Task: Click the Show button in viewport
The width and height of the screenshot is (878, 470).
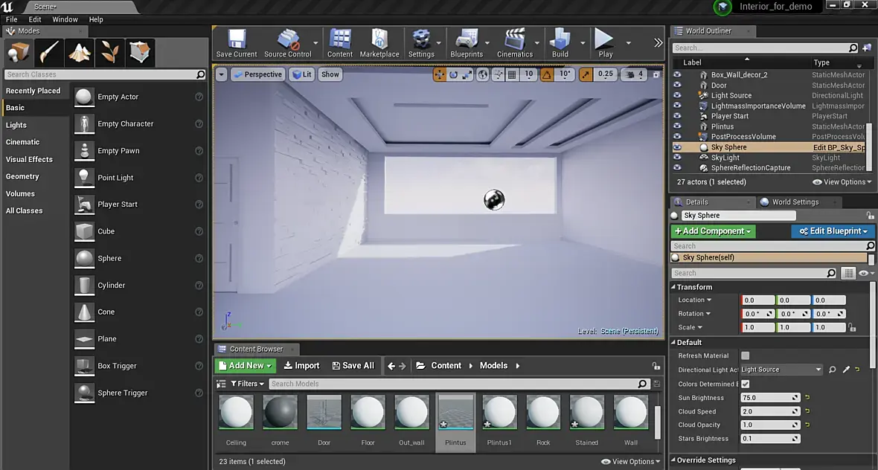Action: [330, 74]
